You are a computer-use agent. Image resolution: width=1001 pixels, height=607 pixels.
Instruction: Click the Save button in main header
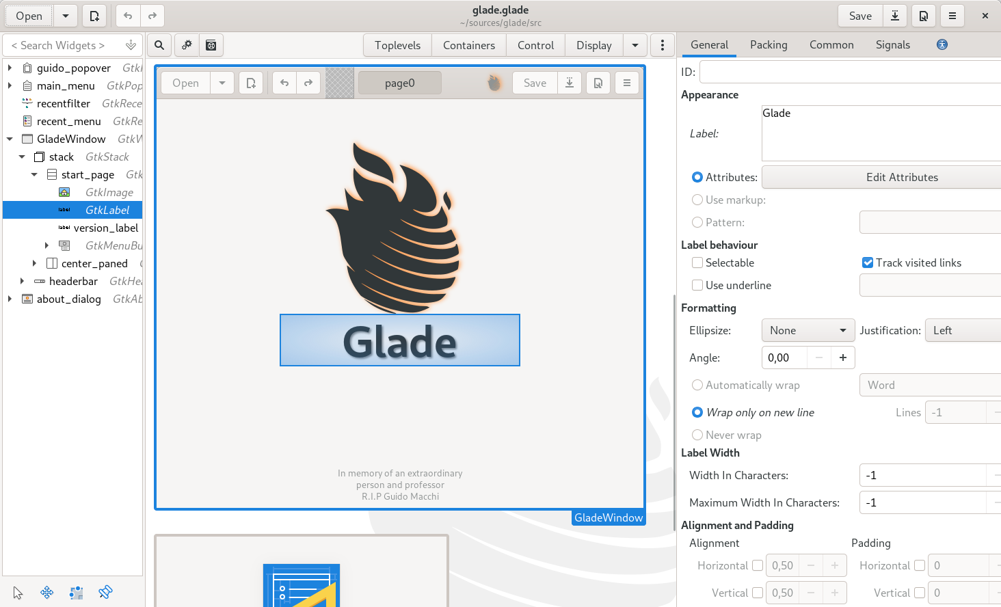click(860, 16)
